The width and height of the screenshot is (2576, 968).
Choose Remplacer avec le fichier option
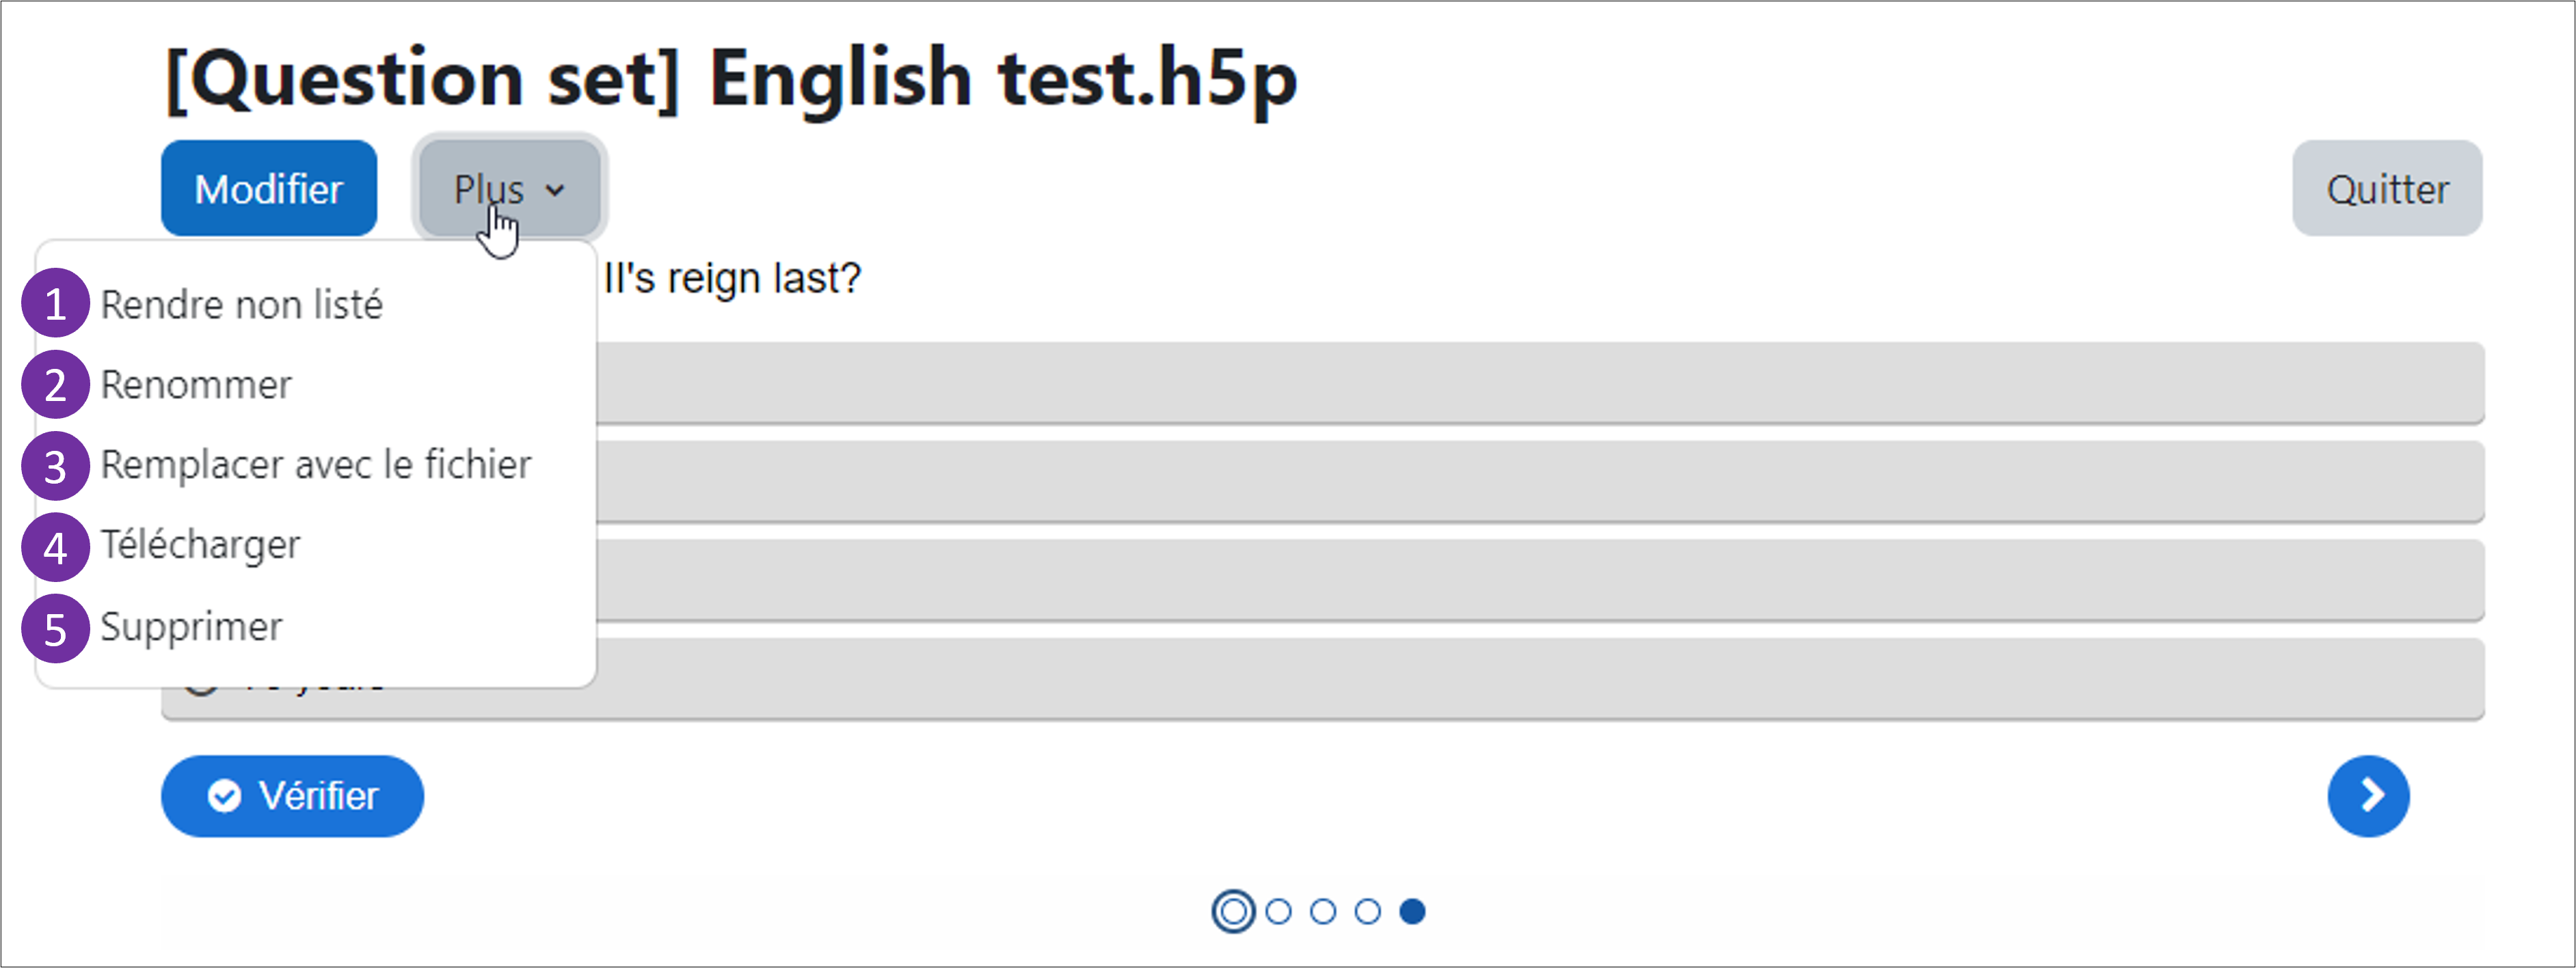tap(316, 465)
